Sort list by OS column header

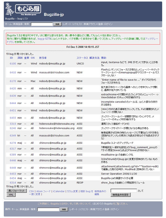point(33,58)
